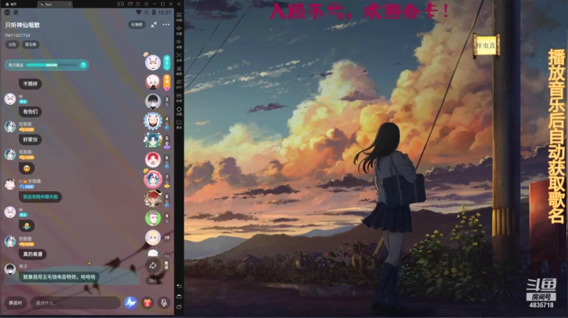
Task: Click the message bubble 有你们
Action: point(30,112)
